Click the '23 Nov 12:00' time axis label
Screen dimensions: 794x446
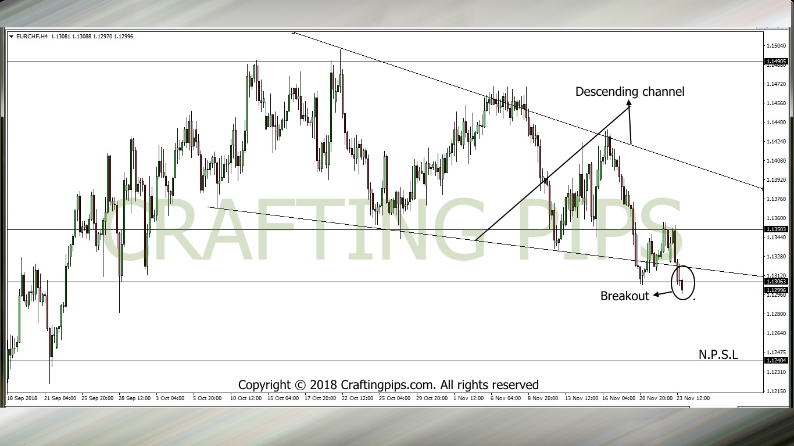tap(693, 398)
